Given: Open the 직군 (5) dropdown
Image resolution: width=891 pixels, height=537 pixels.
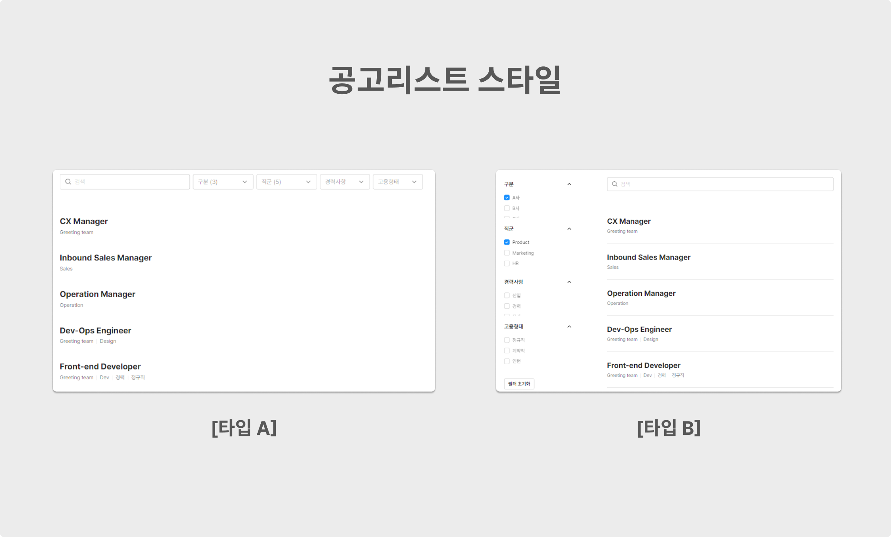Looking at the screenshot, I should (286, 182).
